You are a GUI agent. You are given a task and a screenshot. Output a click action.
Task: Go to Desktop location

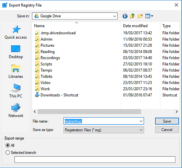point(16,52)
